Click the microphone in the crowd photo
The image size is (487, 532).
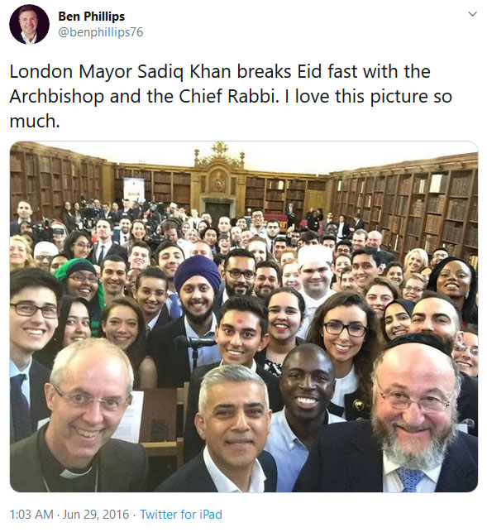(194, 342)
